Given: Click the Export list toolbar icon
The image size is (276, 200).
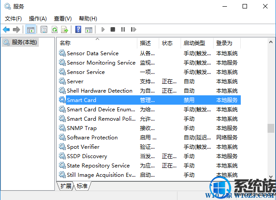Looking at the screenshot, I should coord(64,29).
